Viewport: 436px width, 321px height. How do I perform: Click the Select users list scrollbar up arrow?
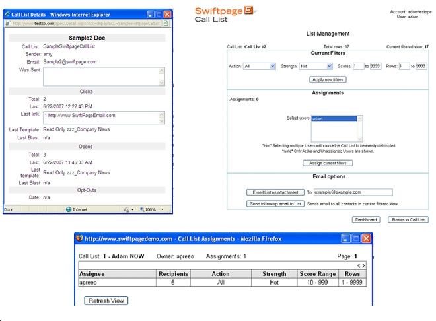pos(360,119)
